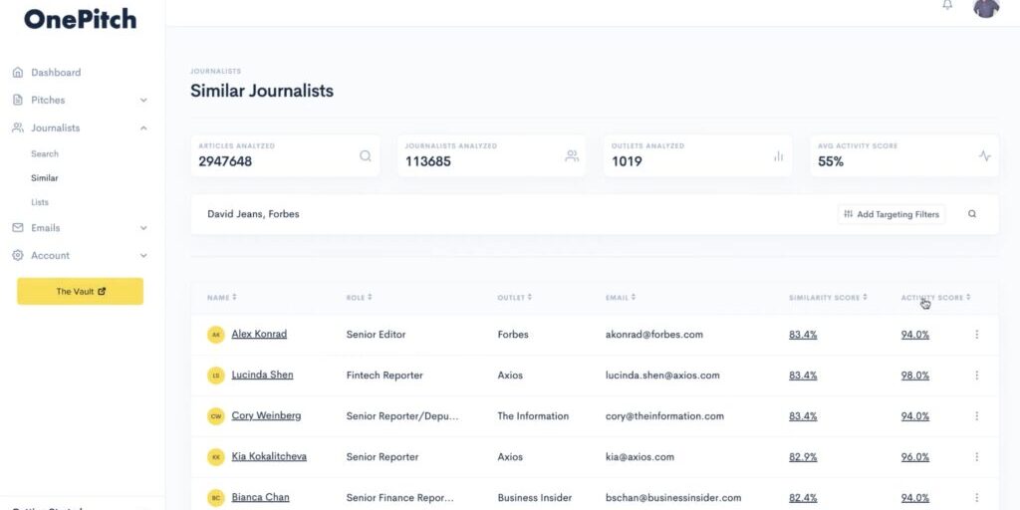Click Kia Kokalitcheva's KK avatar badge
This screenshot has height=510, width=1020.
pyautogui.click(x=216, y=457)
